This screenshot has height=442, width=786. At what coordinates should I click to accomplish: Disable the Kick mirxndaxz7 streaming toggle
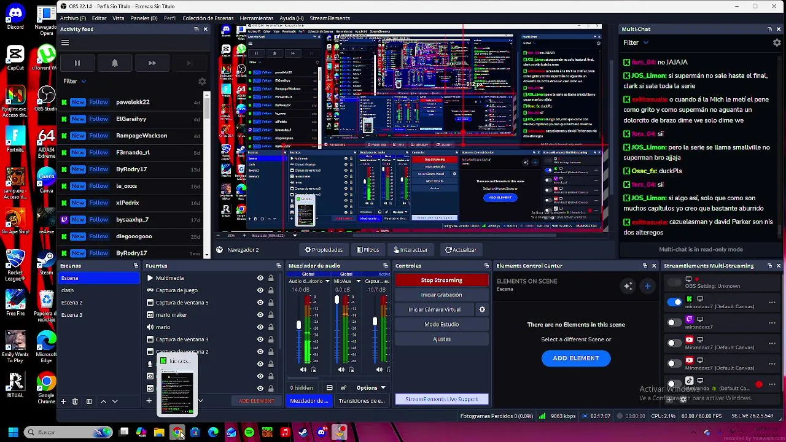[x=674, y=302]
